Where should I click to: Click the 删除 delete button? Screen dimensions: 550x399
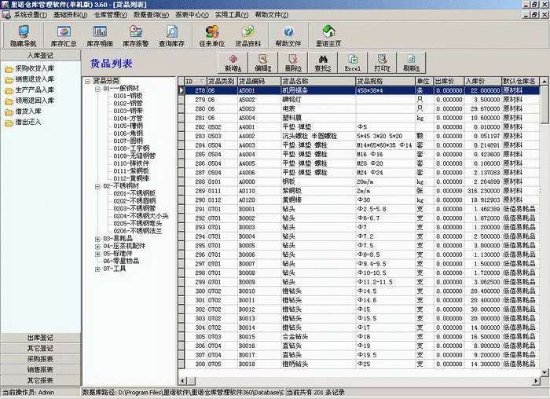291,63
